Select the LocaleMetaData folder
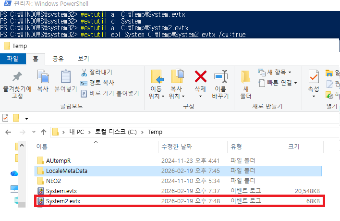This screenshot has height=221, width=340. [x=178, y=171]
